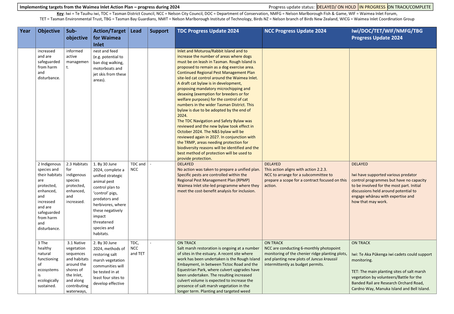
Task: Click the '3.1 Native vegetation sequences' cell
Action: pos(78,267)
